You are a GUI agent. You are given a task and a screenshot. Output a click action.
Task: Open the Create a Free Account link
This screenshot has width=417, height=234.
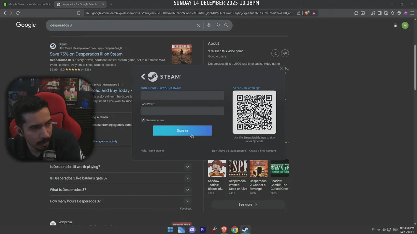pos(263,151)
